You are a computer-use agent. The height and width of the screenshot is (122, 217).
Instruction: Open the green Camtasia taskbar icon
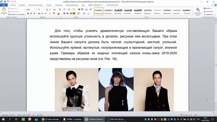click(x=23, y=119)
